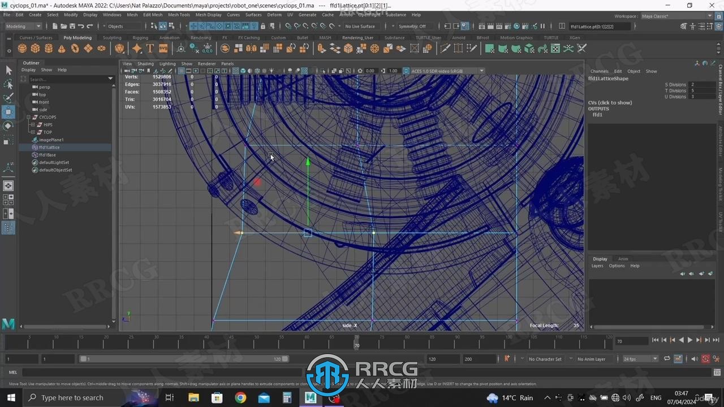Image resolution: width=724 pixels, height=407 pixels.
Task: Toggle select by object type mode
Action: tap(163, 26)
